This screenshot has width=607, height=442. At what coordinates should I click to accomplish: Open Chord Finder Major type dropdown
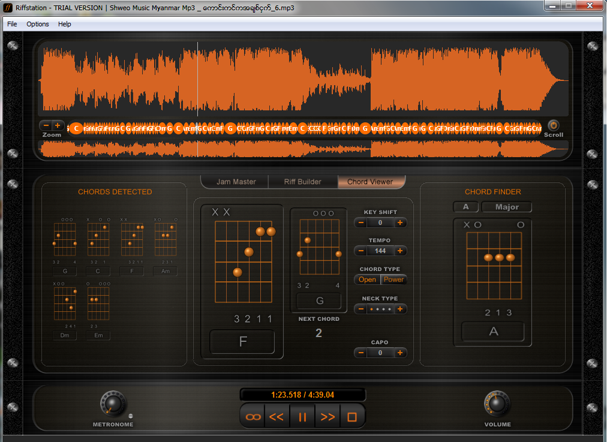507,207
